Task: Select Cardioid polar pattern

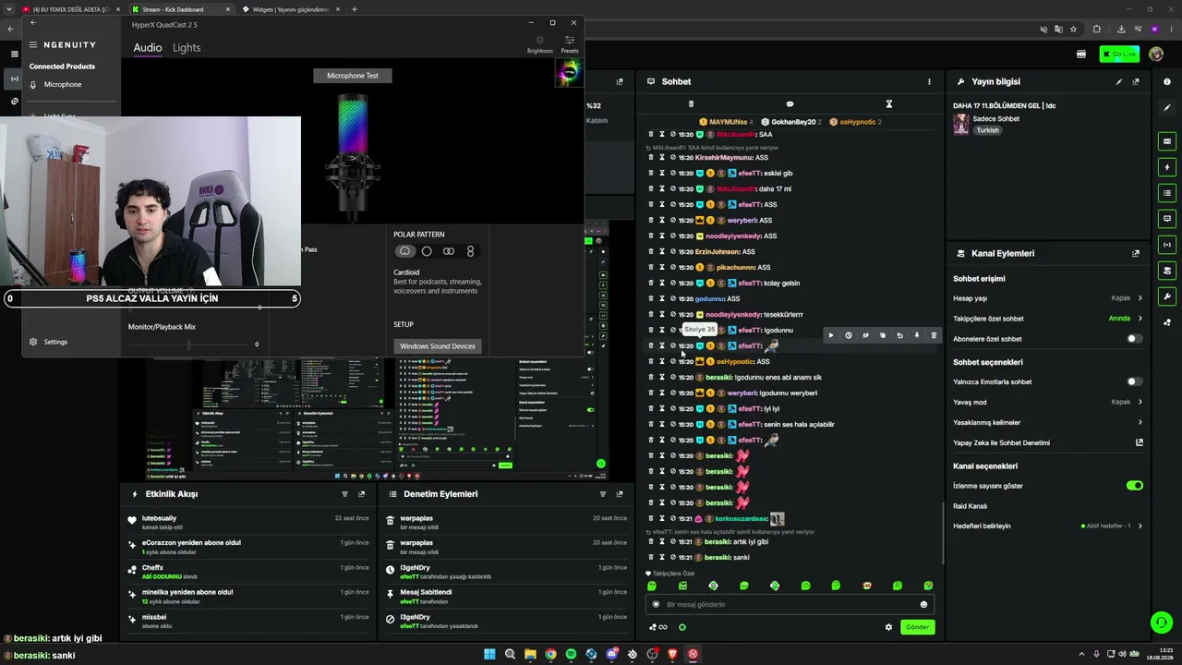Action: 404,251
